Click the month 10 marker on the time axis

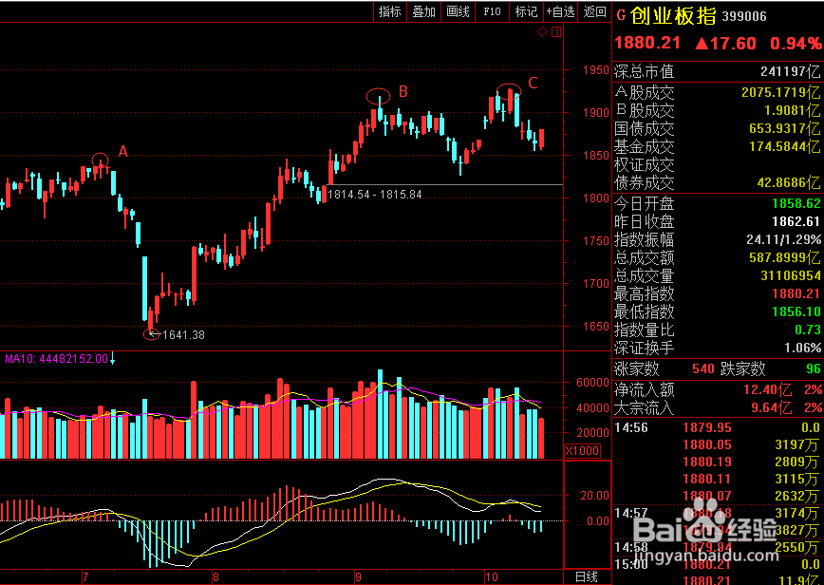[x=491, y=577]
